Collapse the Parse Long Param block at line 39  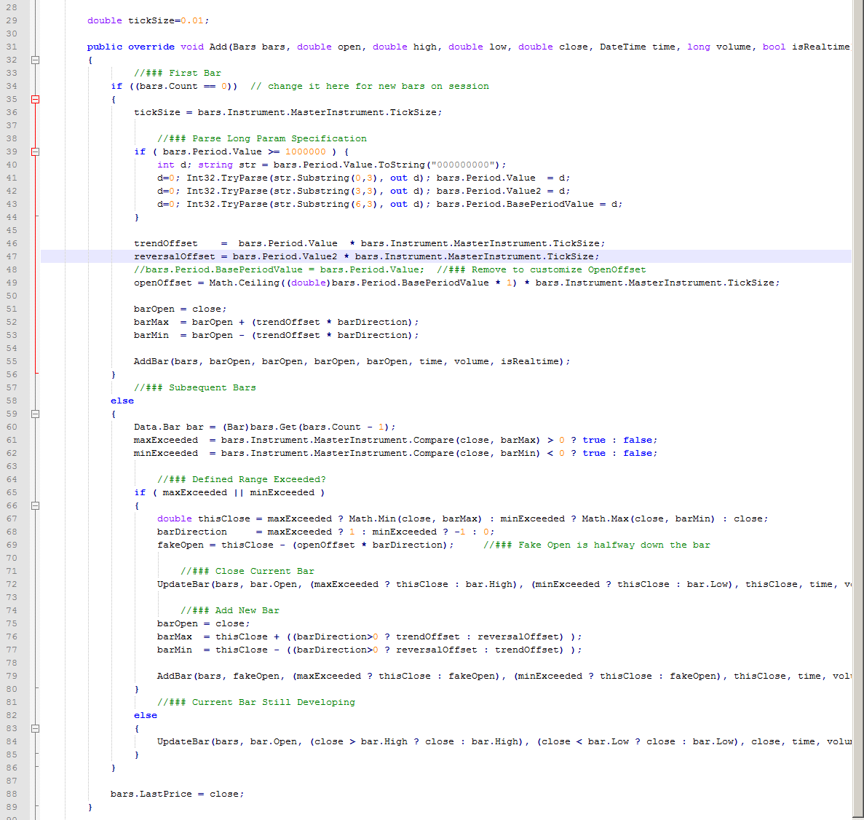(x=35, y=151)
